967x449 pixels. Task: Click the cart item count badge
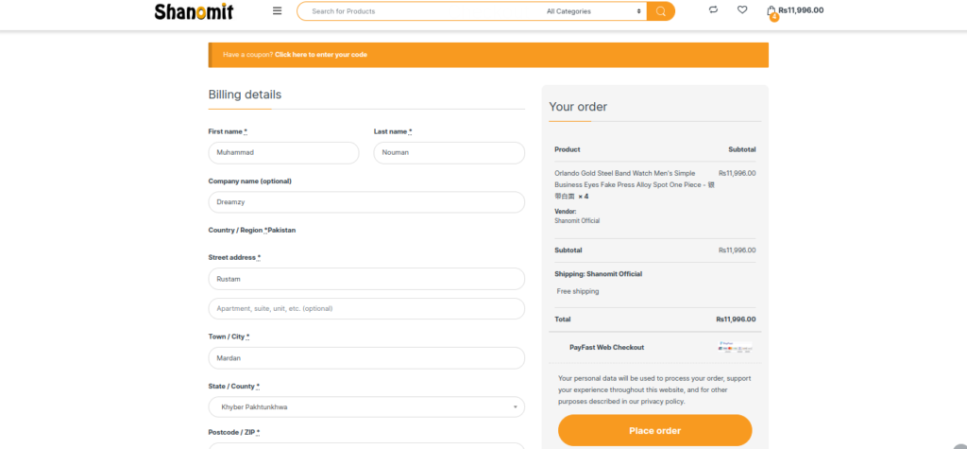(774, 17)
